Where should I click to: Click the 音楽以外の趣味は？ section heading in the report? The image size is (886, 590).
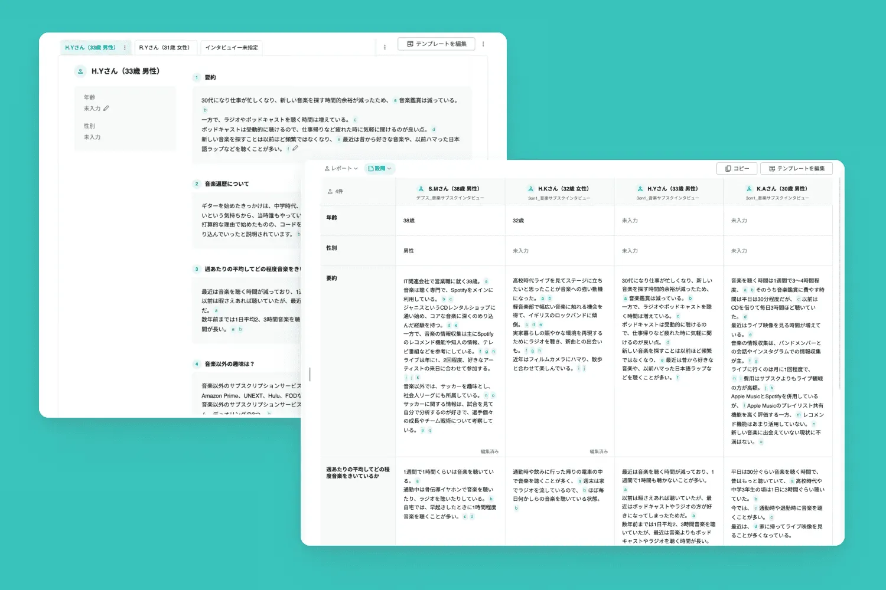(x=229, y=364)
